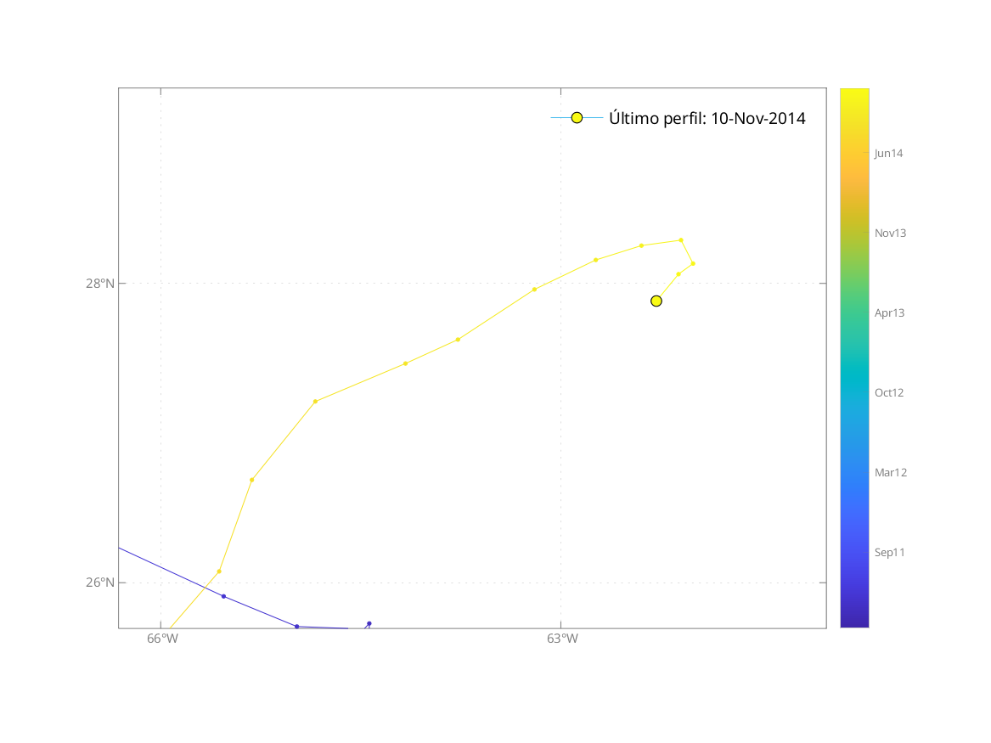Click the yellow circle marker in the legend
The image size is (991, 743).
tap(577, 118)
